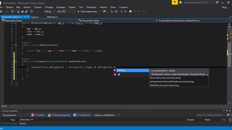Open the Pelmeshek.CSharp project navigation dropdown
Image resolution: width=232 pixels, height=130 pixels.
click(40, 21)
